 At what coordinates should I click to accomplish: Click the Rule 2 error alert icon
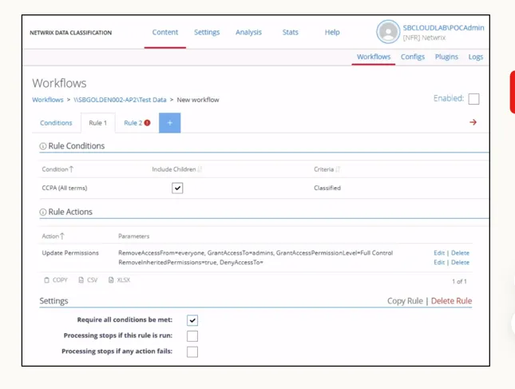pos(147,123)
